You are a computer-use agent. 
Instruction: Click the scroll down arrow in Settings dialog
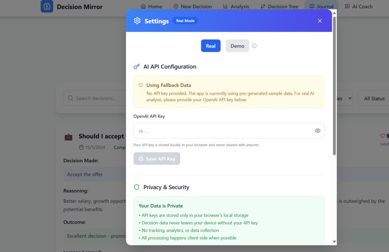coord(334,241)
